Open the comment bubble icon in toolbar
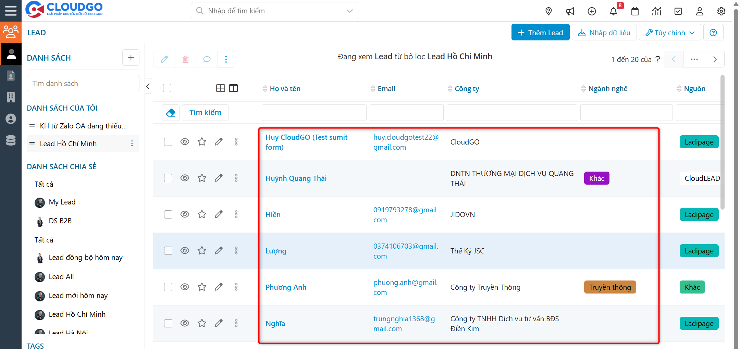 [x=207, y=59]
